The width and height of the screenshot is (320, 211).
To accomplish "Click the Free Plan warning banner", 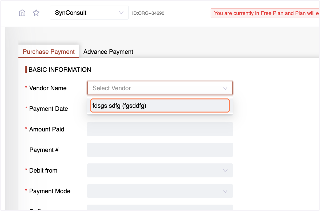I will (x=265, y=13).
